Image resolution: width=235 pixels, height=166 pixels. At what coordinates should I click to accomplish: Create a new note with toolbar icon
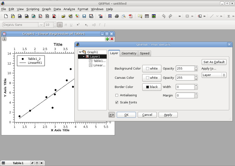click(33, 16)
